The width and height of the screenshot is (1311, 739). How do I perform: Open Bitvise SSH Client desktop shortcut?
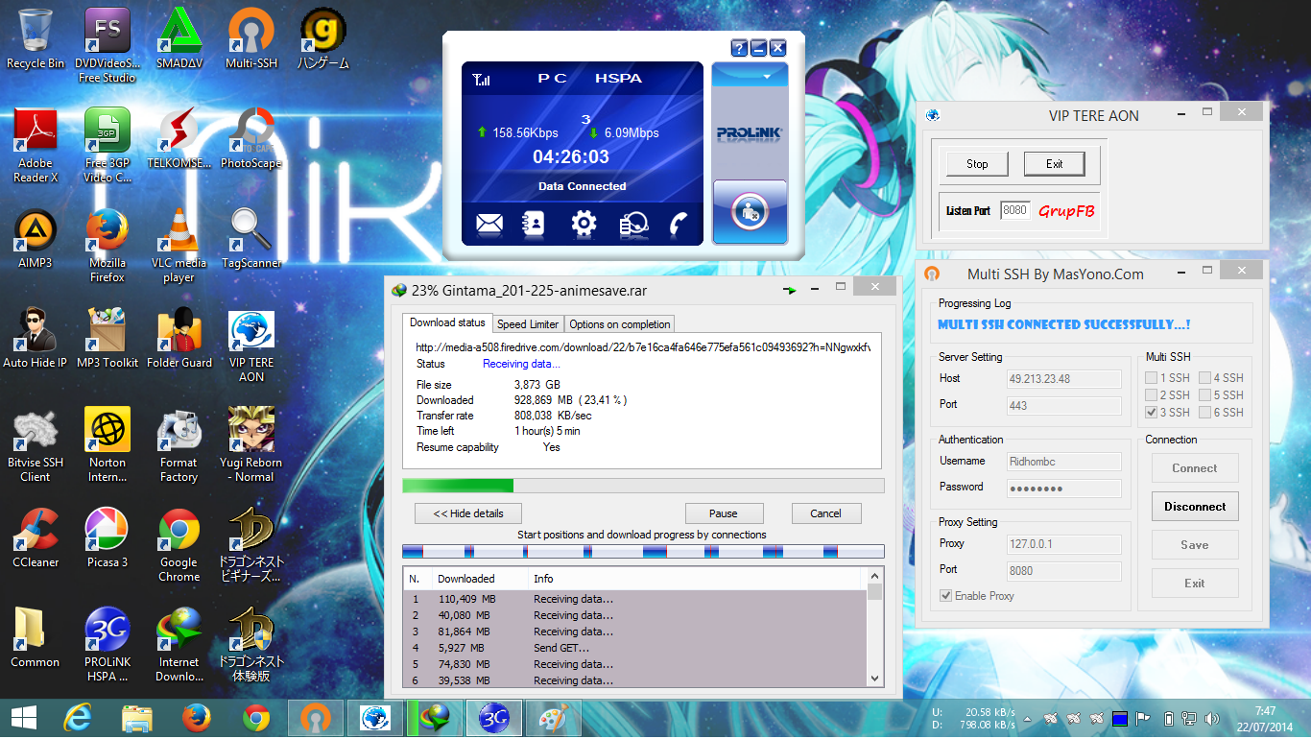36,444
